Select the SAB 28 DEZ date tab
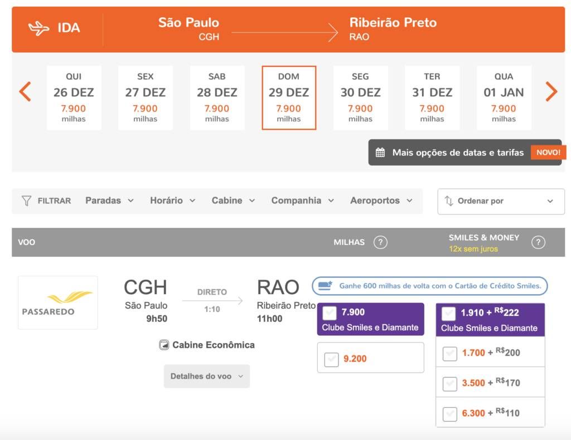This screenshot has height=440, width=571. point(217,97)
